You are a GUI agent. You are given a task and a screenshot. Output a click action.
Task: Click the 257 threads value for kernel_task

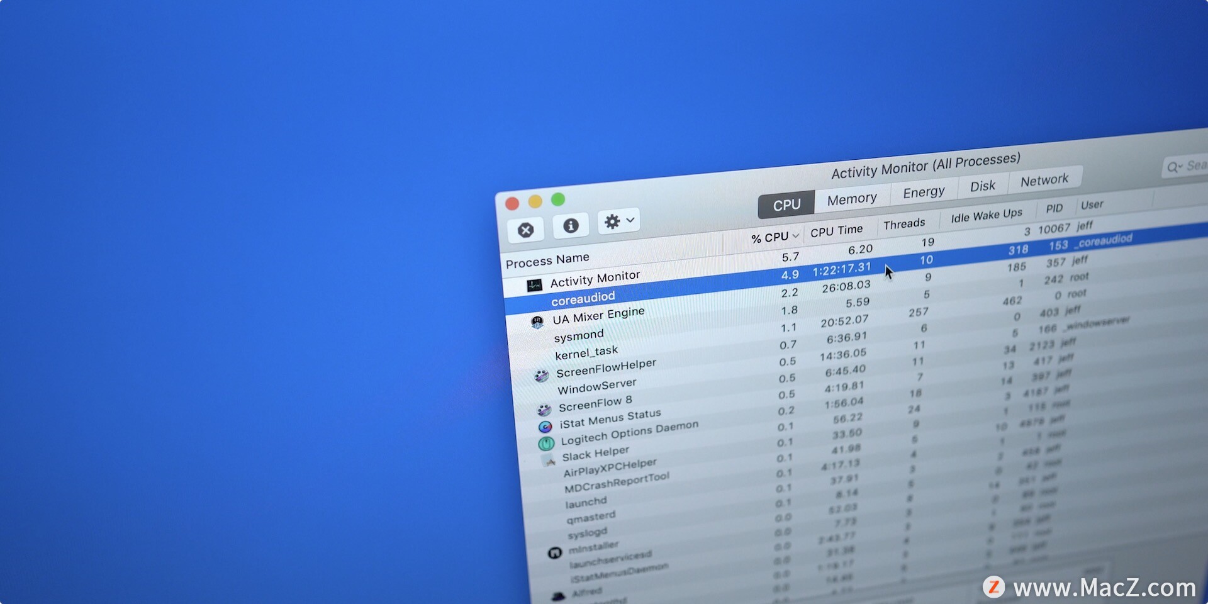tap(919, 312)
